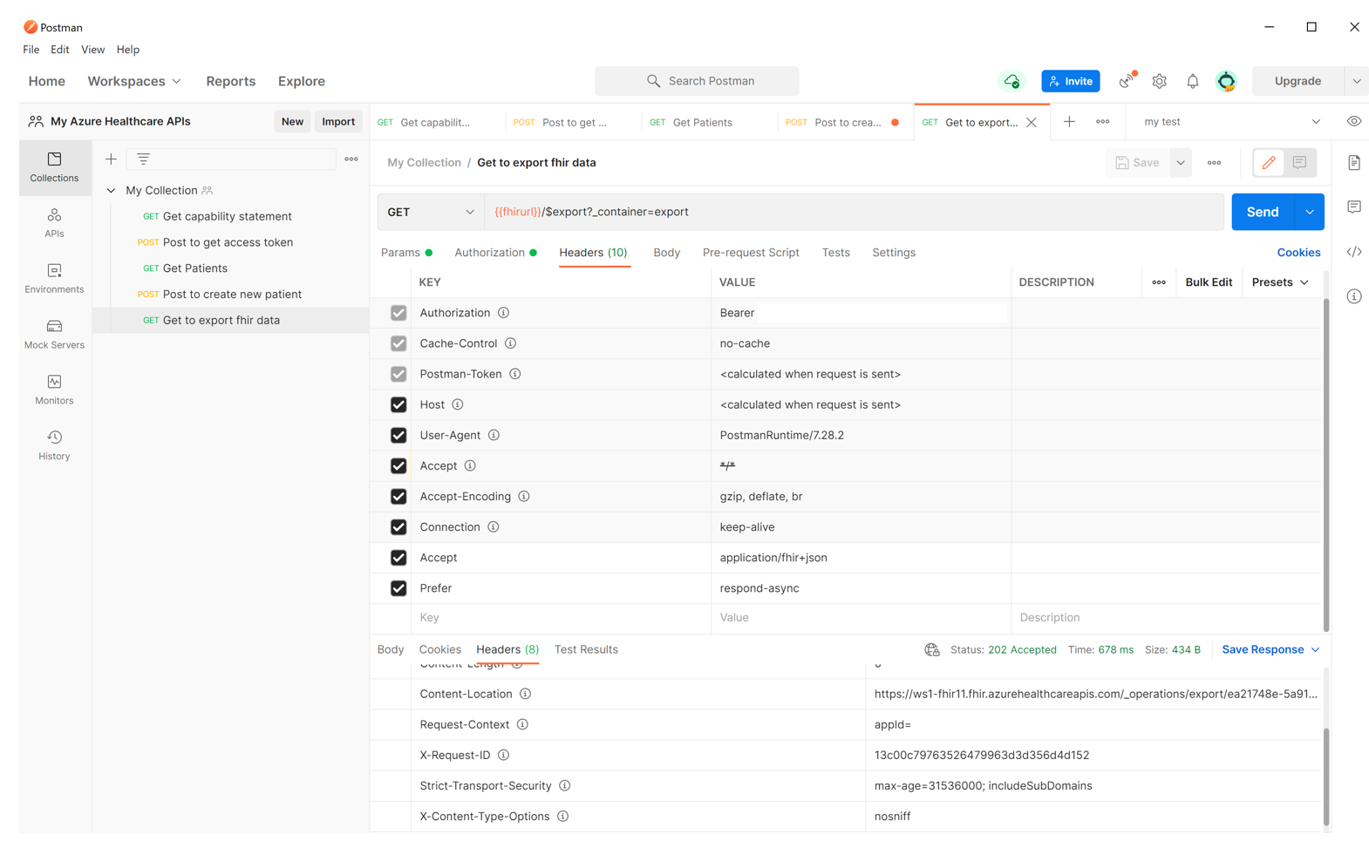This screenshot has height=848, width=1369.
Task: Open the comments pane in right sidebar
Action: 1353,207
